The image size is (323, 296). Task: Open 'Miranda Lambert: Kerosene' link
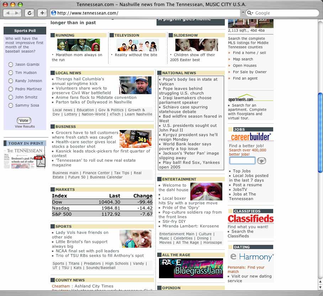coord(191,226)
